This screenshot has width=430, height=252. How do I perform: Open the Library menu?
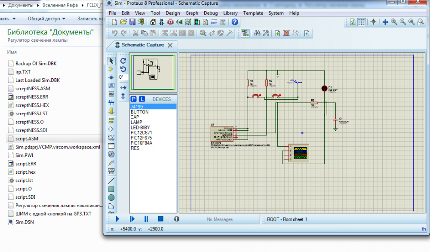point(230,13)
